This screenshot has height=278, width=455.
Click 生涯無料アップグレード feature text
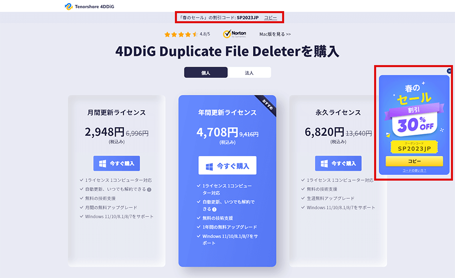(331, 198)
